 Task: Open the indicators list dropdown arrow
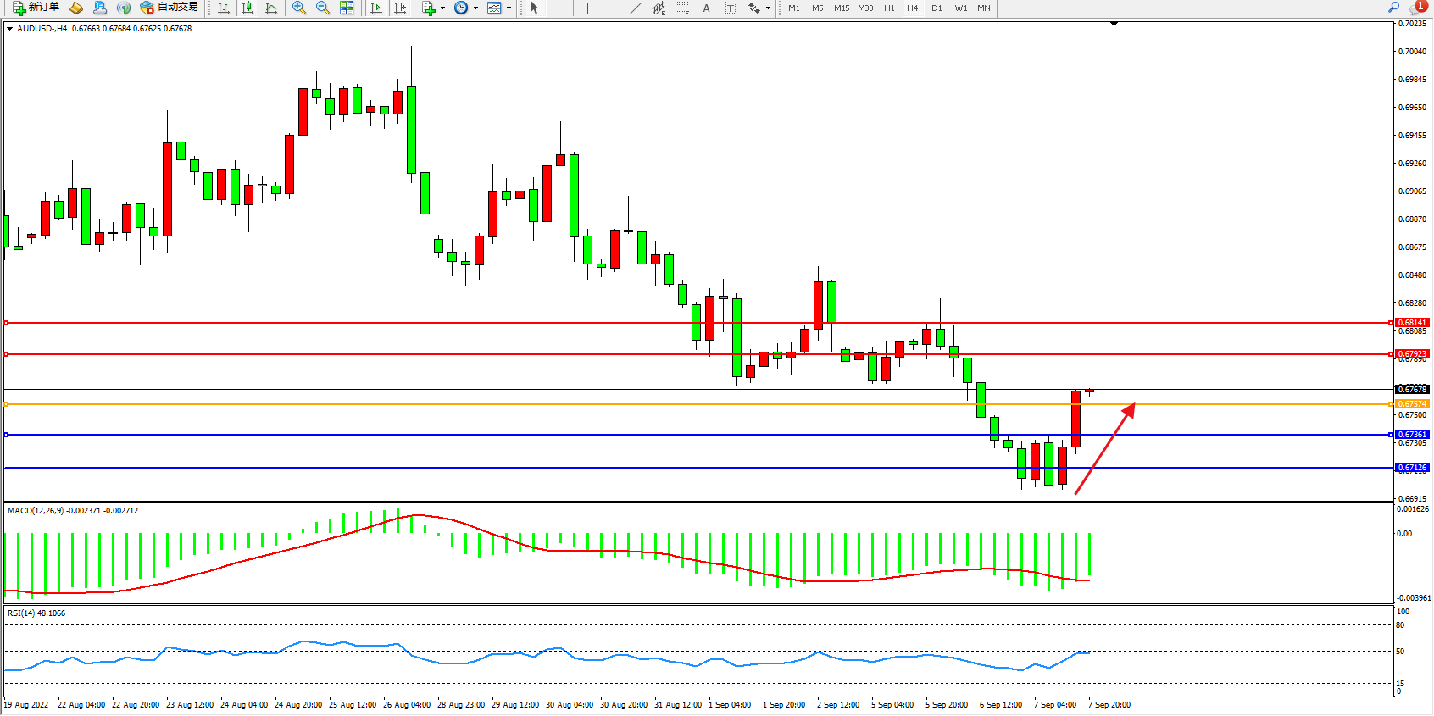442,8
